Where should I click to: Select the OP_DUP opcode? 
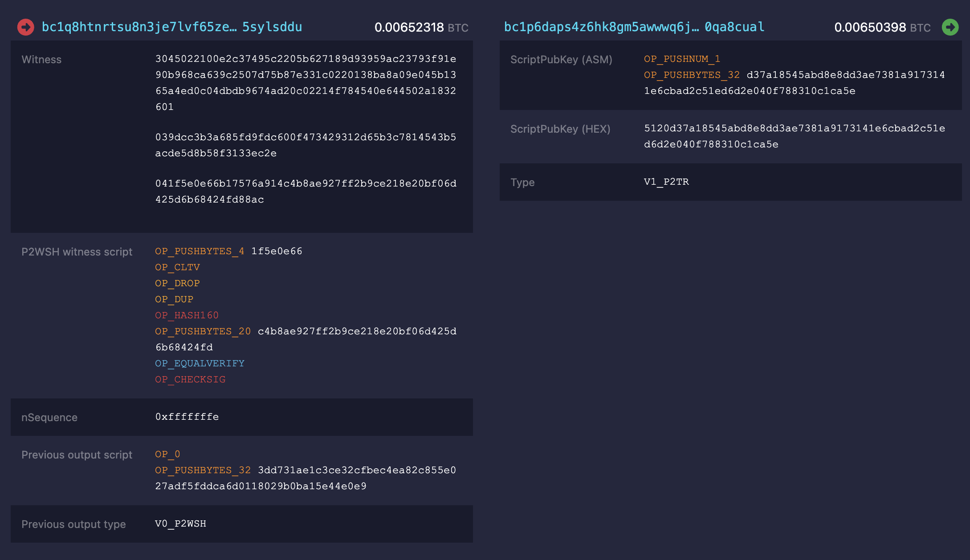point(174,299)
